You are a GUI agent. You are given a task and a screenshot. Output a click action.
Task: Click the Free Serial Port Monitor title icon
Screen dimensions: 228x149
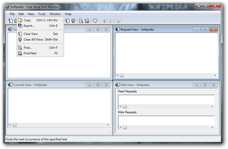coord(7,7)
